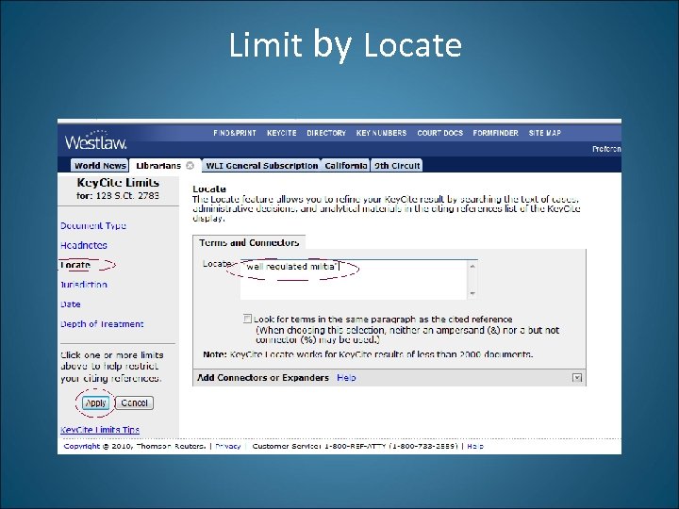679x509 pixels.
Task: Click the 'Locate' heading above description
Action: 209,189
